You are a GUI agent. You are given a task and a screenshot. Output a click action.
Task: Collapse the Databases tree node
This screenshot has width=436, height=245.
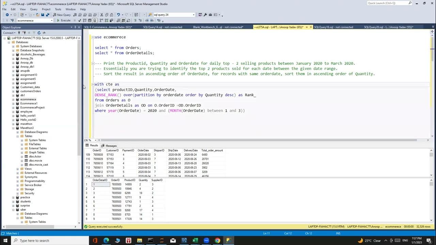click(9, 42)
